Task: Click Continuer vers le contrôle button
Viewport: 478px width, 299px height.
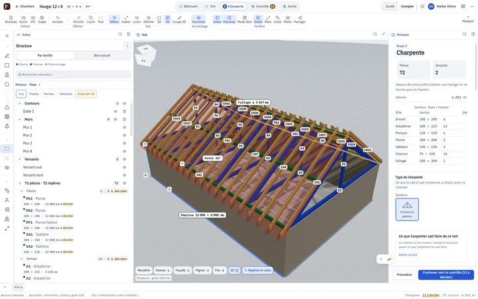Action: click(x=446, y=275)
